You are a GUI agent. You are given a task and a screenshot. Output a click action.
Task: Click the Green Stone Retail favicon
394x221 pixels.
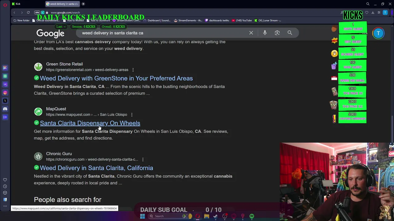tap(38, 67)
